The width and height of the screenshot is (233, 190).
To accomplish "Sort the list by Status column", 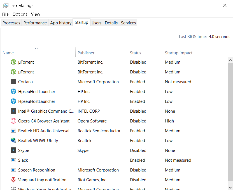I will click(145, 52).
